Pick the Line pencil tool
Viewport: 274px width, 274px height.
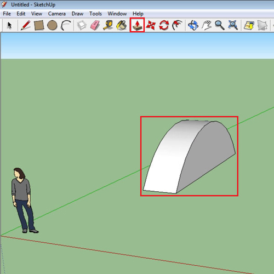click(26, 25)
